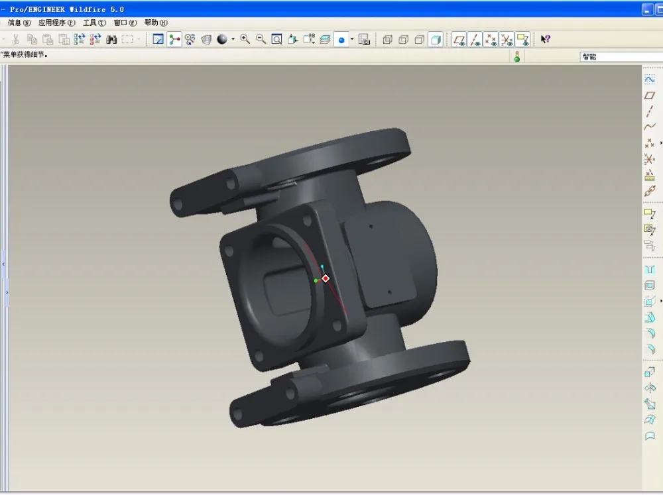Expand the dropdown arrow beside sphere icon
663x495 pixels.
coord(233,40)
